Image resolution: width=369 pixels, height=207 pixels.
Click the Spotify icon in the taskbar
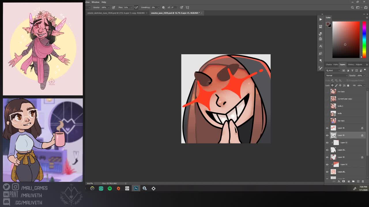point(110,188)
